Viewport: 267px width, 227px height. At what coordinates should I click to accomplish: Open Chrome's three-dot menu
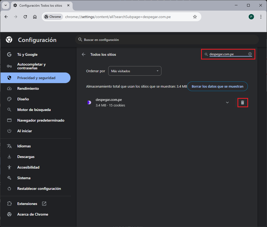point(261,17)
